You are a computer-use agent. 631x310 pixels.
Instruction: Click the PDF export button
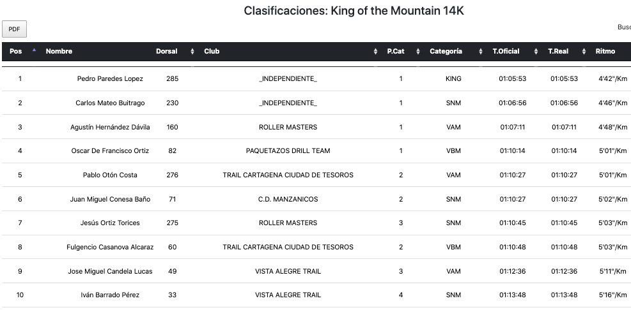coord(14,29)
